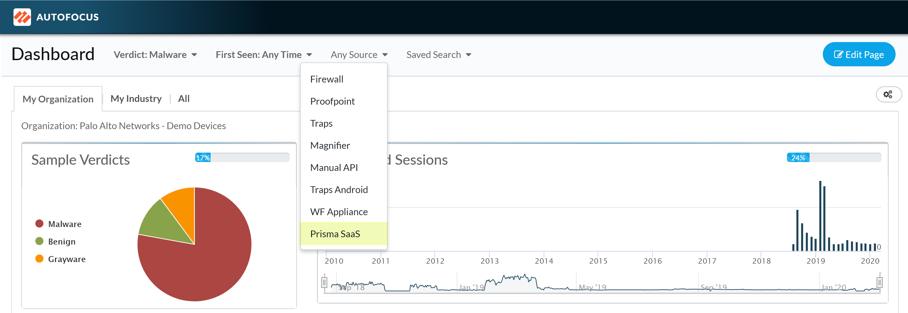Collapse the Any Source dropdown
908x313 pixels.
click(359, 55)
